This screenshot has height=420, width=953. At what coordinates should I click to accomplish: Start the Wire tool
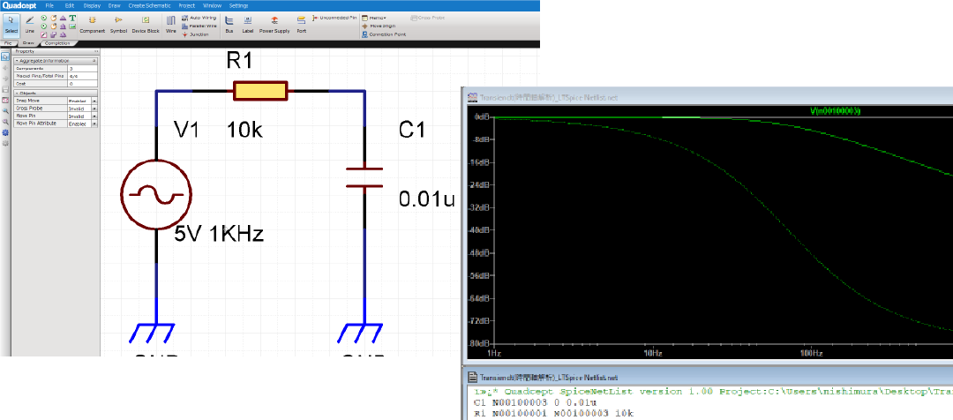[x=171, y=24]
